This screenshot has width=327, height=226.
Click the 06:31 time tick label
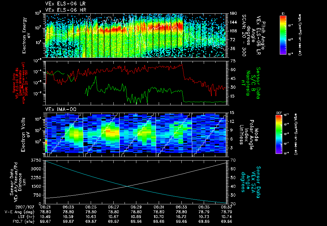pyautogui.click(x=159, y=207)
